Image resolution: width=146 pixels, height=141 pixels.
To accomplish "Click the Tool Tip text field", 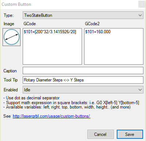I will 83,80.
